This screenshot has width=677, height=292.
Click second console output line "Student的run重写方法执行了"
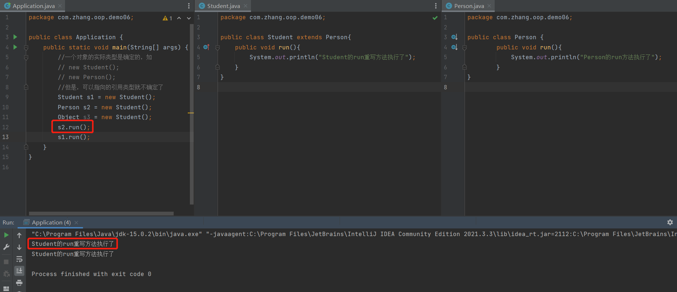(x=73, y=254)
